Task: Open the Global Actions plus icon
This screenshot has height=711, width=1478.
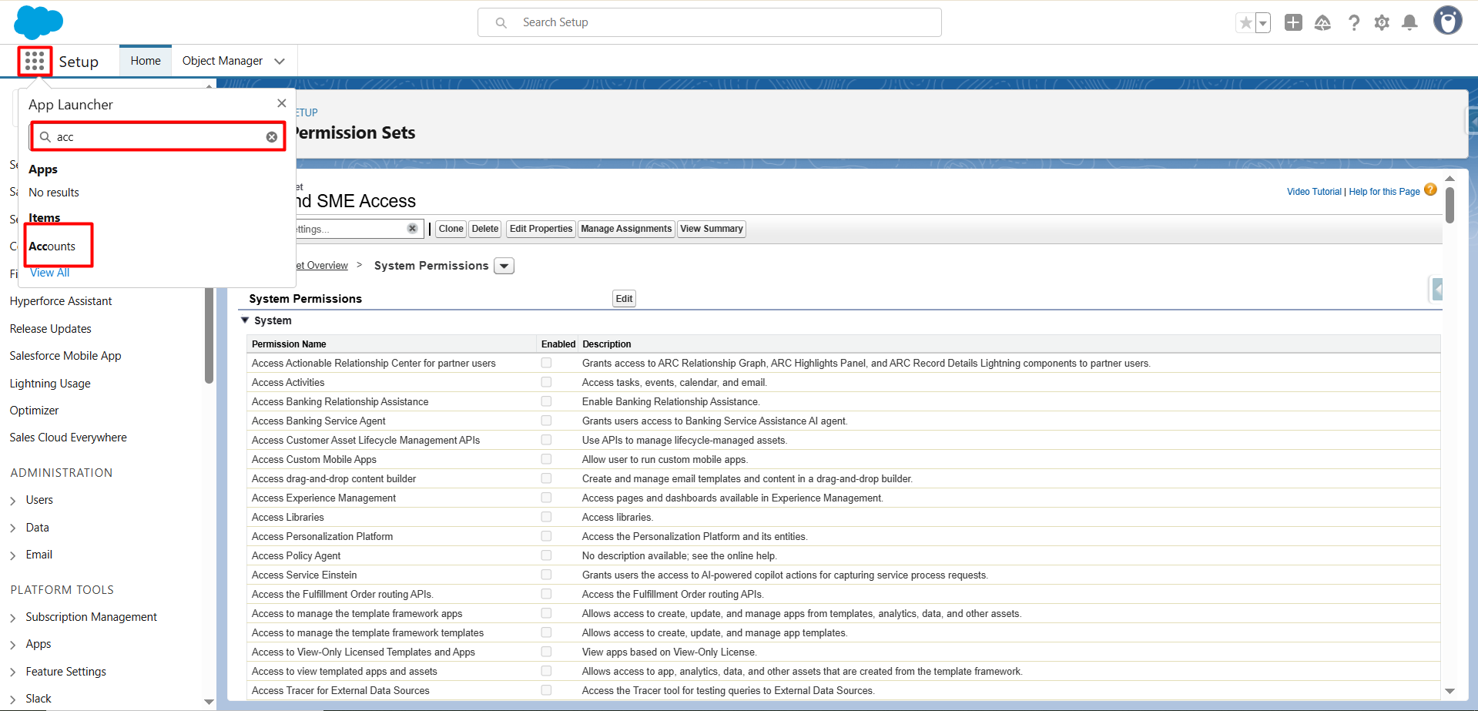Action: point(1293,23)
